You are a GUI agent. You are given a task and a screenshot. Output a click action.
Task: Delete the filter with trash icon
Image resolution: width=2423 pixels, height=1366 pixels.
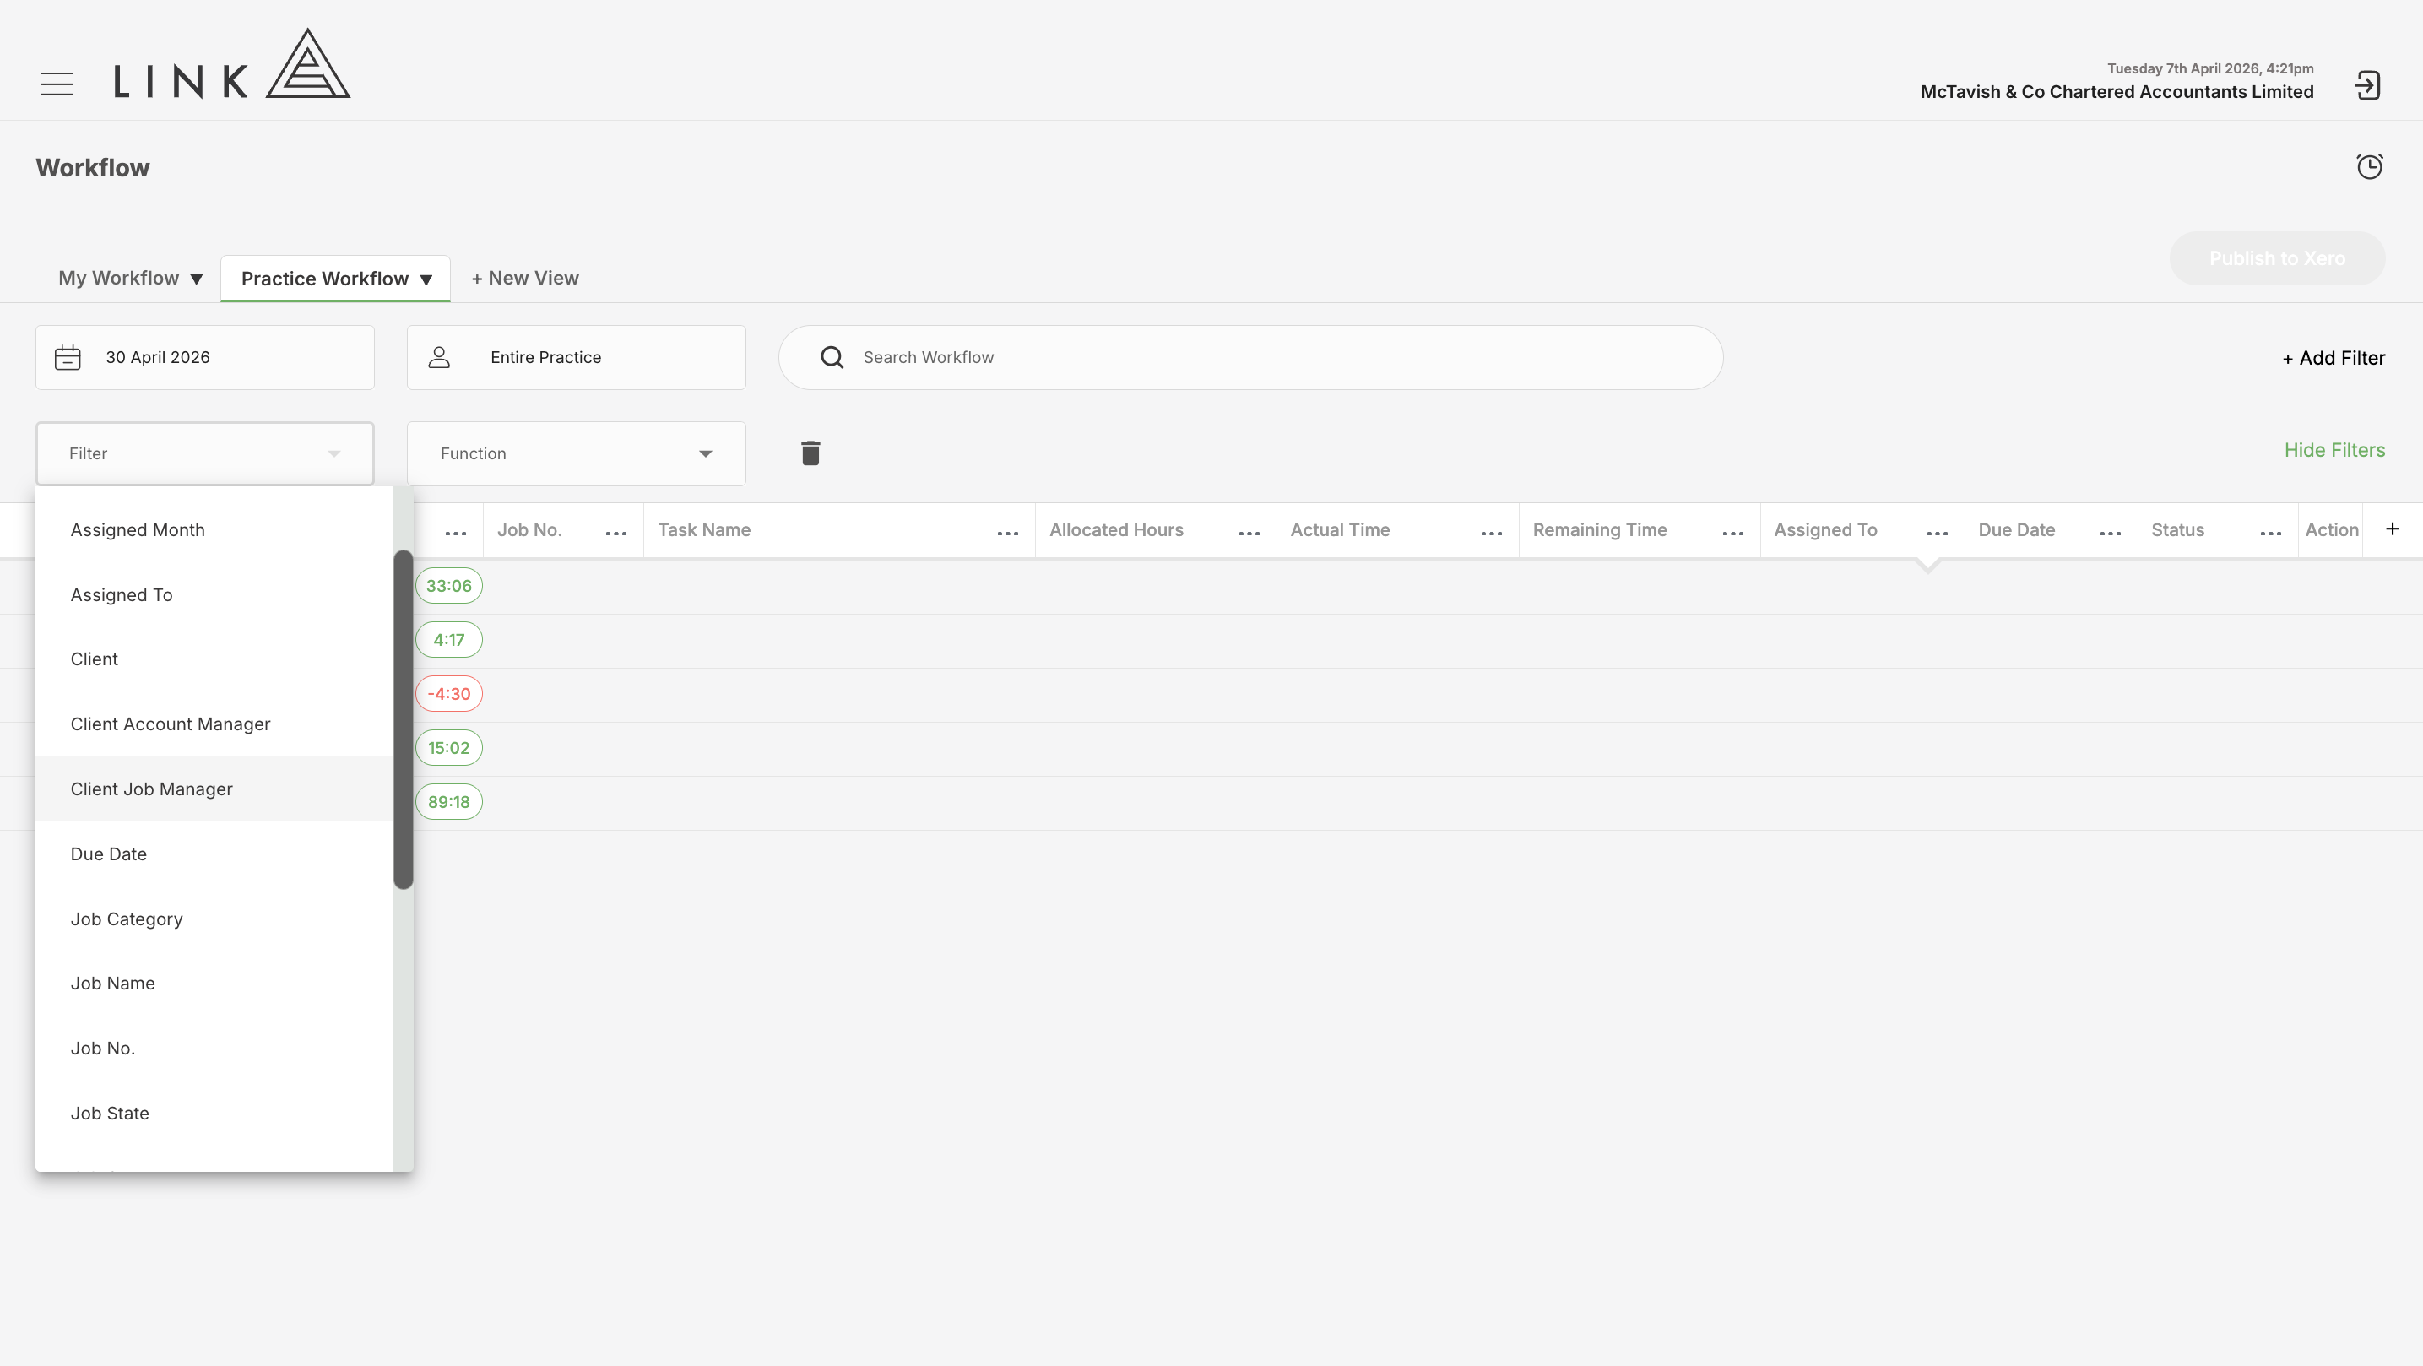[x=810, y=453]
